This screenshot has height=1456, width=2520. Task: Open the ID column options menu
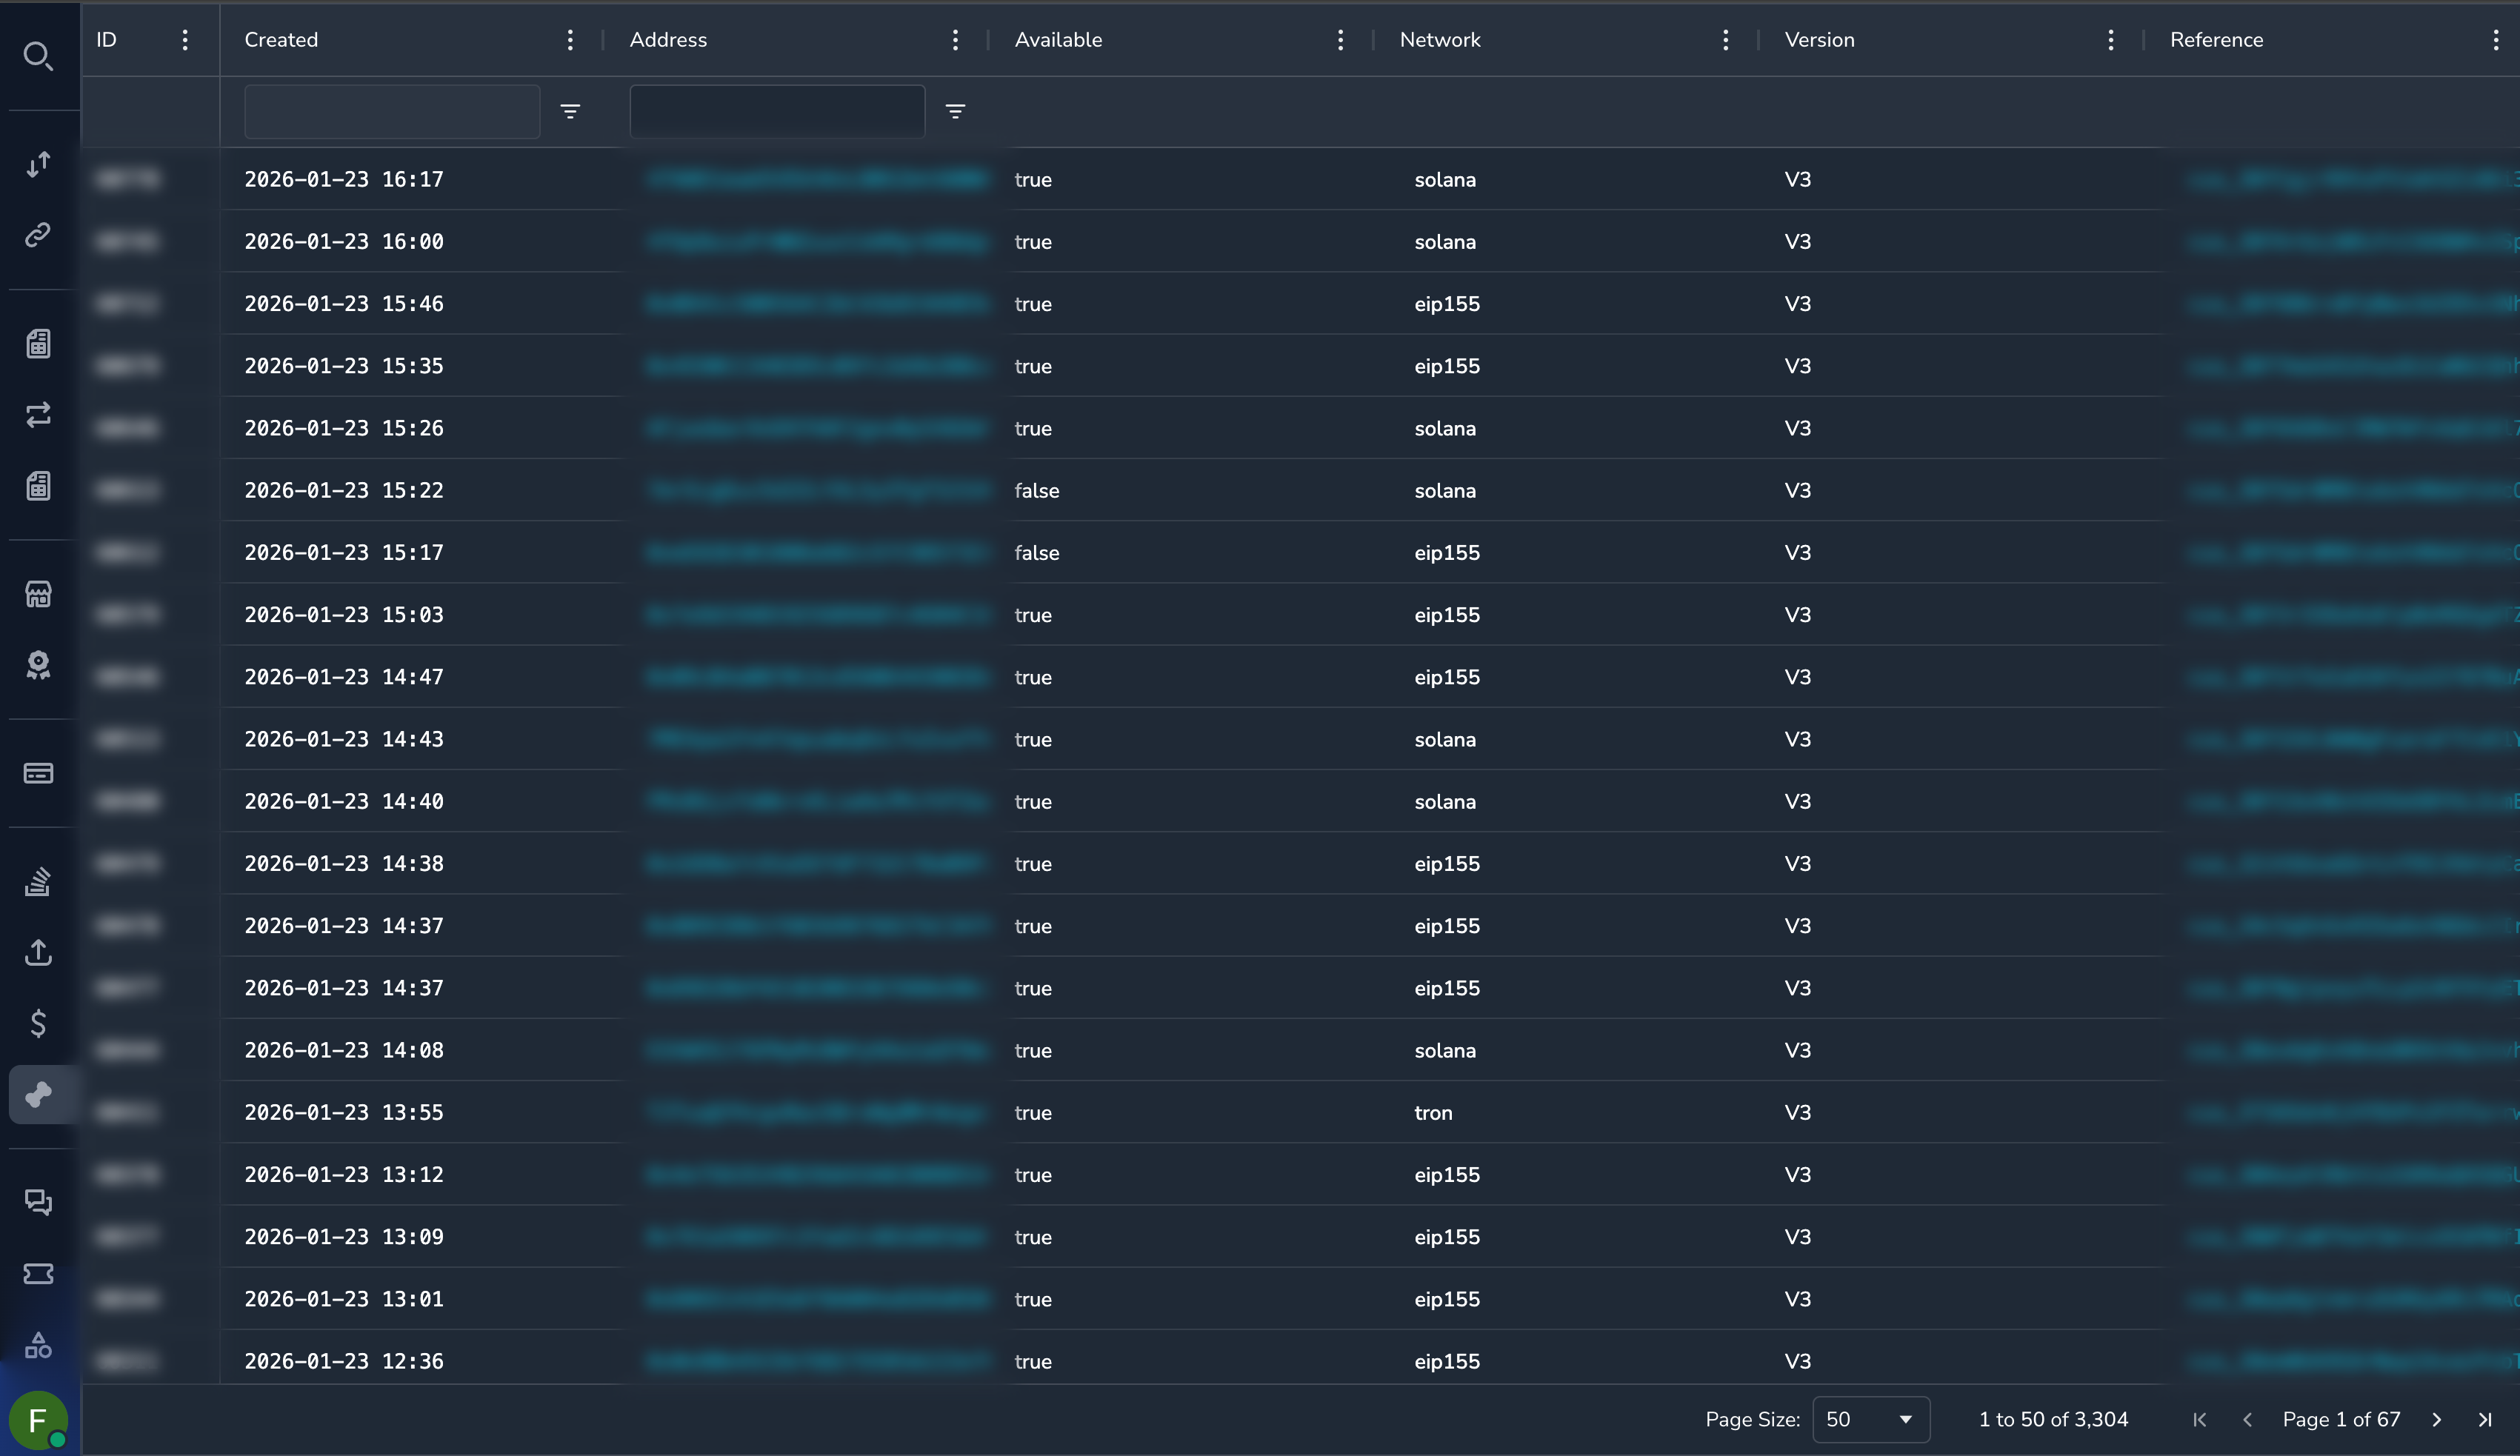(x=185, y=40)
